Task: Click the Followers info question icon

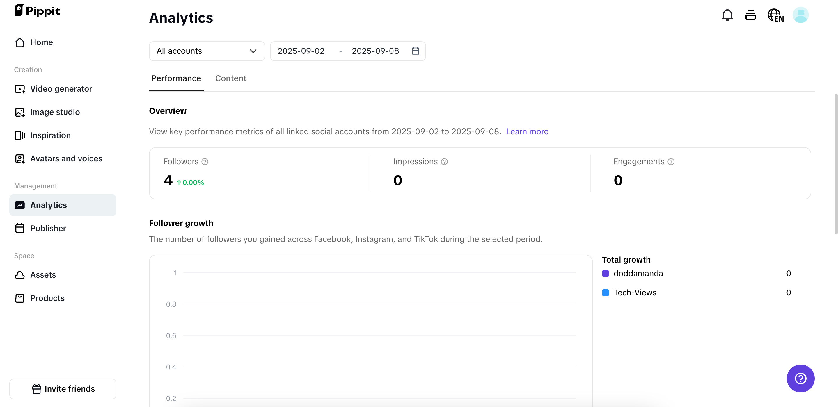Action: pos(205,162)
